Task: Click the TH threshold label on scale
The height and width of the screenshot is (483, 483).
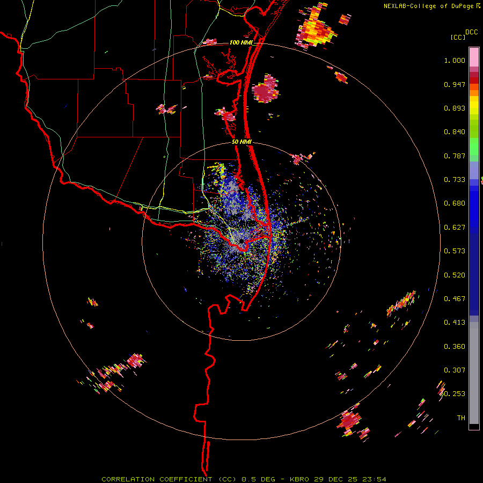Action: pos(461,418)
